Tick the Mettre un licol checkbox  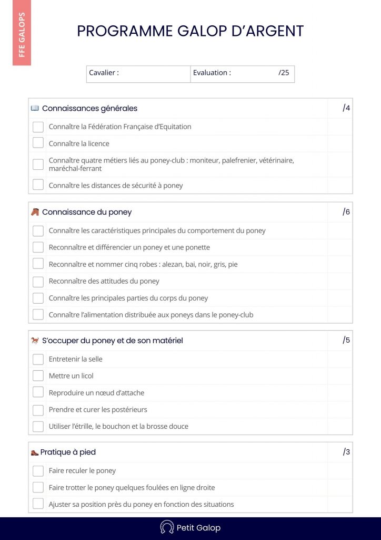38,376
